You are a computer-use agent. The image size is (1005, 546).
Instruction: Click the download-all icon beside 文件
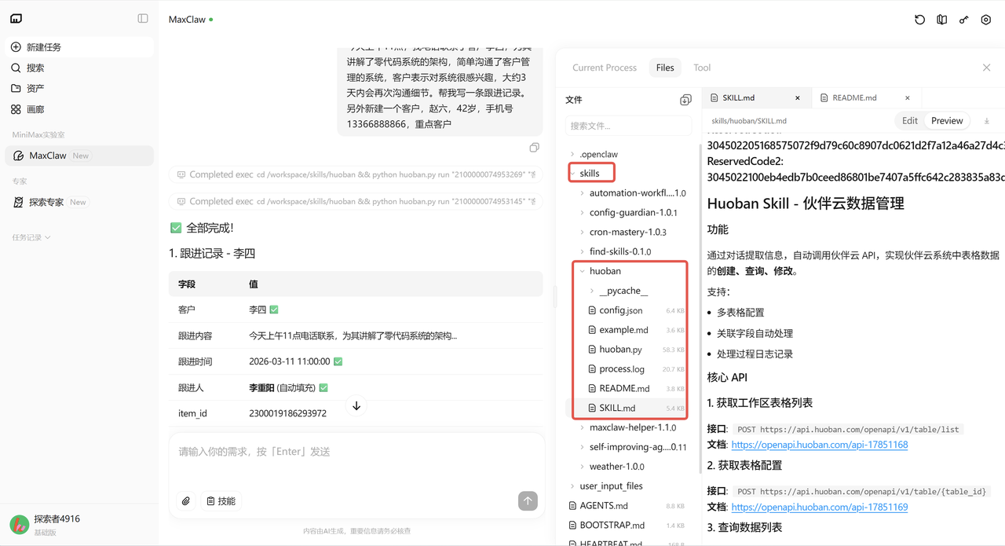685,100
